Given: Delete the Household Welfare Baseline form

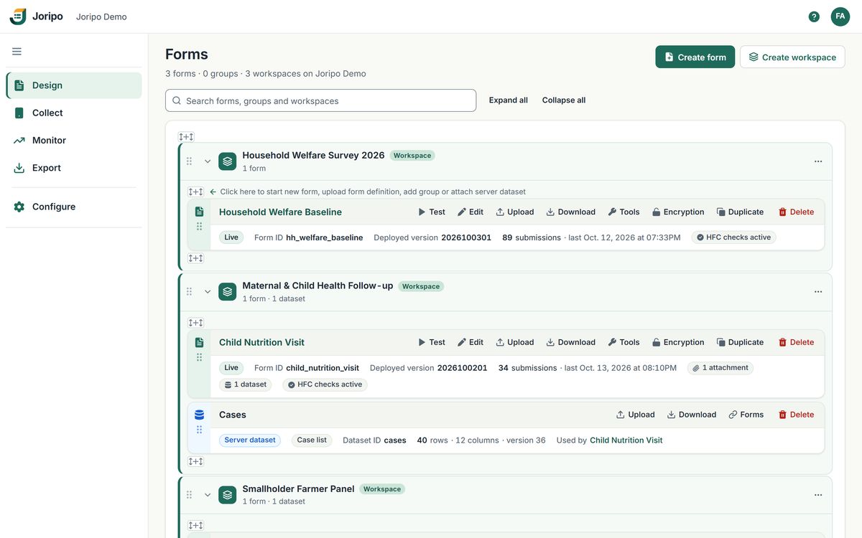Looking at the screenshot, I should tap(796, 212).
